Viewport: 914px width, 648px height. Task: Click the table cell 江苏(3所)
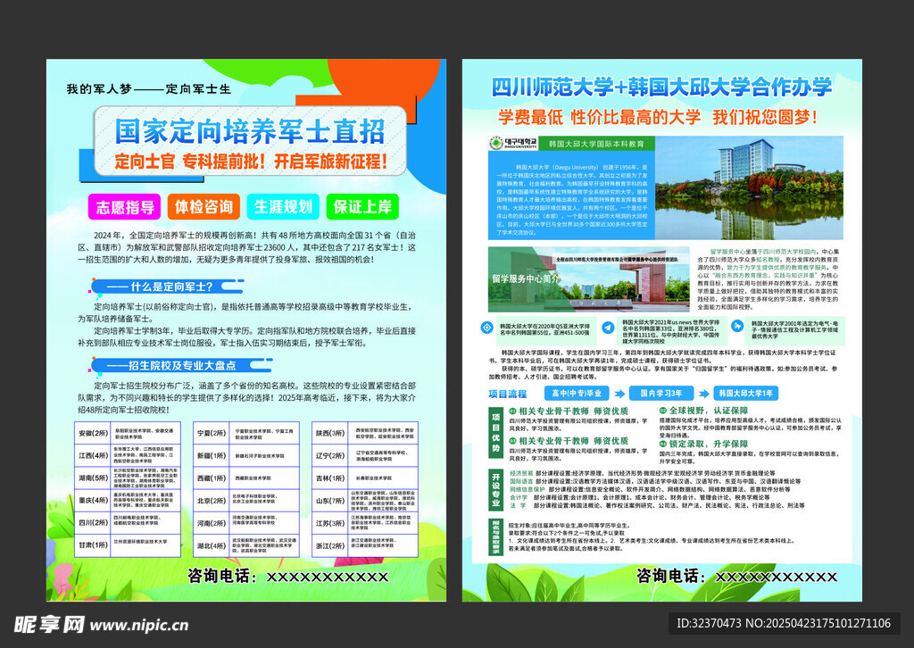point(330,523)
